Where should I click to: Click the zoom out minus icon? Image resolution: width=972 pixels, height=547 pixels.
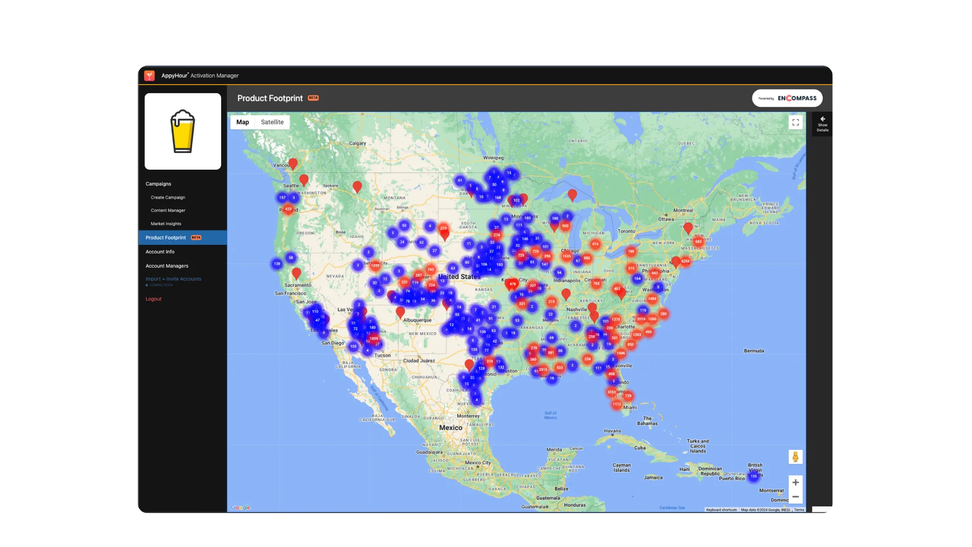(795, 497)
